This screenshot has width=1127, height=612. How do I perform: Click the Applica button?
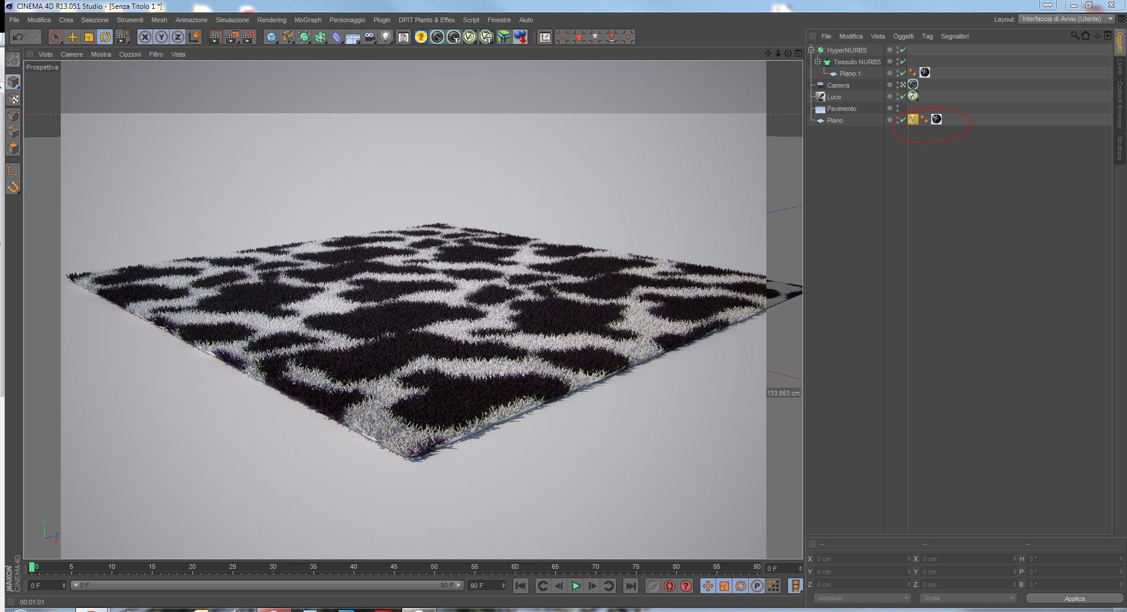(1074, 599)
